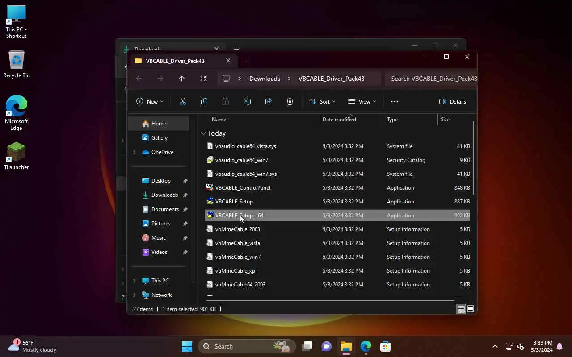
Task: Add a new Explorer tab
Action: tap(248, 61)
